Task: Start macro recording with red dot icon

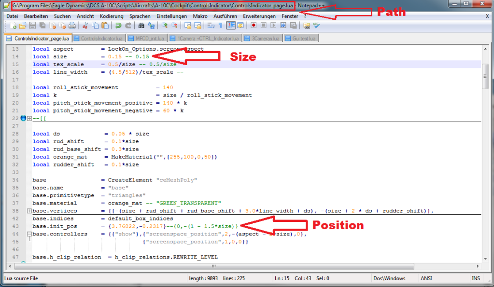Action: click(254, 26)
